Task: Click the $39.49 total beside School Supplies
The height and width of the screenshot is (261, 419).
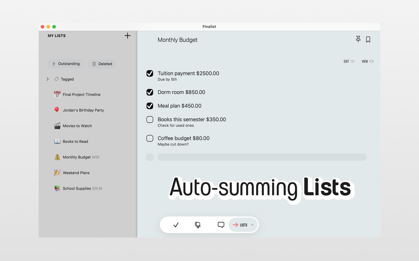Action: pos(97,188)
